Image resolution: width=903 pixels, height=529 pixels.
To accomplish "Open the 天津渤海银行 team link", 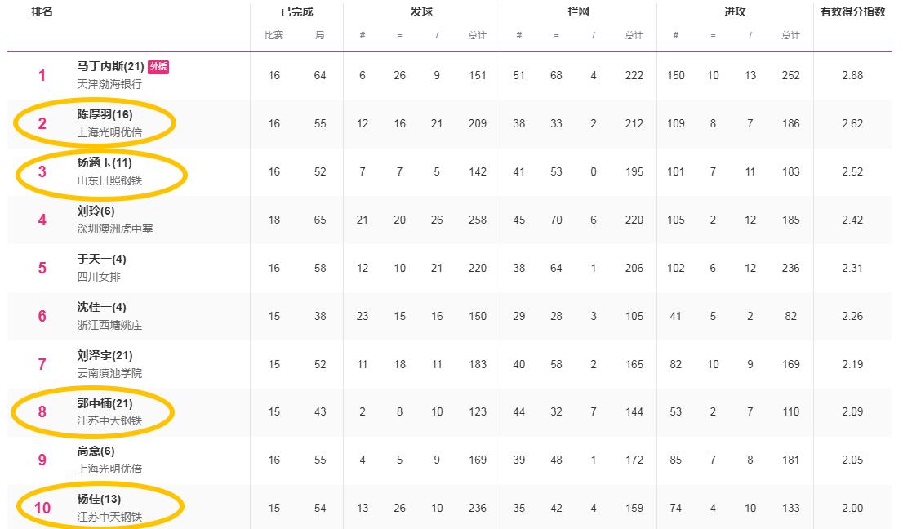I will 109,84.
